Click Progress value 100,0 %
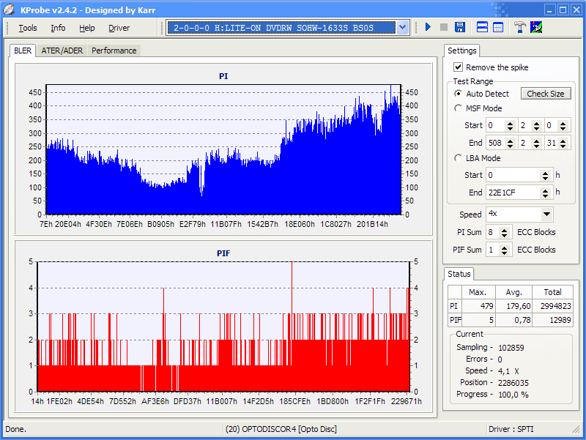586x440 pixels. (513, 395)
